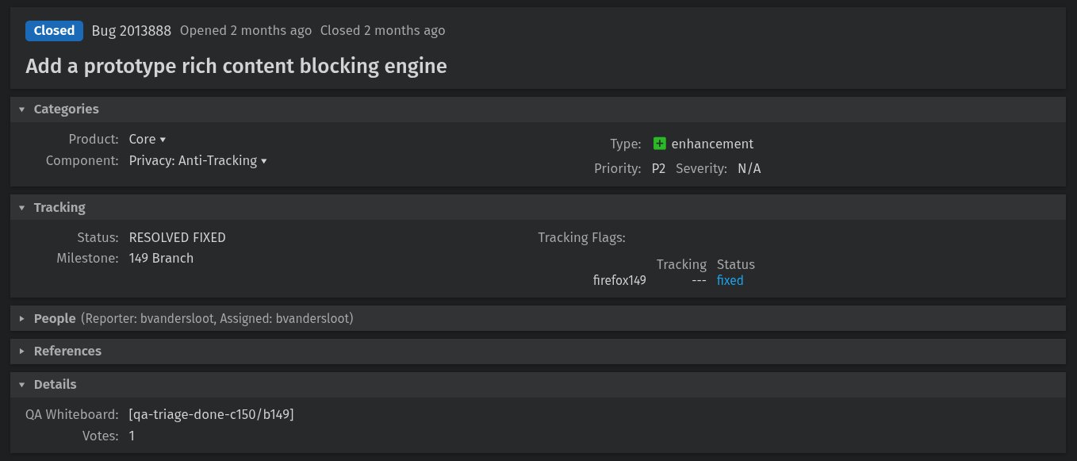Select the RESOLVED FIXED status text

click(x=178, y=237)
